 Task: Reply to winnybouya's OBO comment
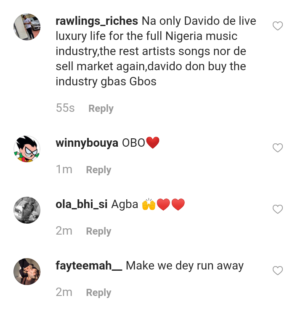pyautogui.click(x=98, y=170)
